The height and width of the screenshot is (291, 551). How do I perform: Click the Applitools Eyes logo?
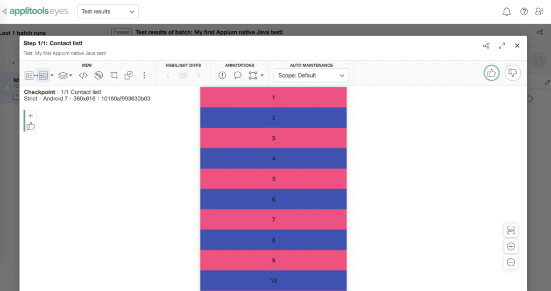35,11
